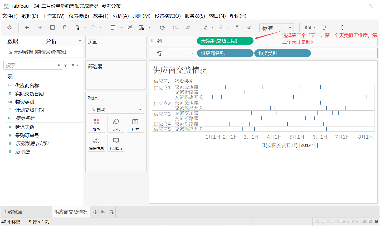Image resolution: width=380 pixels, height=226 pixels.
Task: Click the New Worksheet tab icon at bottom
Action: tap(95, 212)
